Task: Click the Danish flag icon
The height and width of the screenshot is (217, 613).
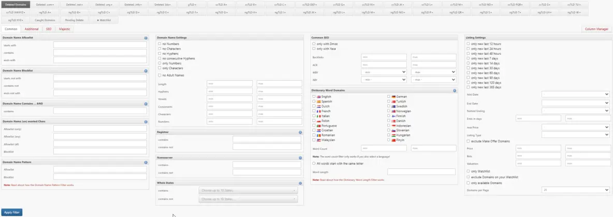Action: coord(393,121)
